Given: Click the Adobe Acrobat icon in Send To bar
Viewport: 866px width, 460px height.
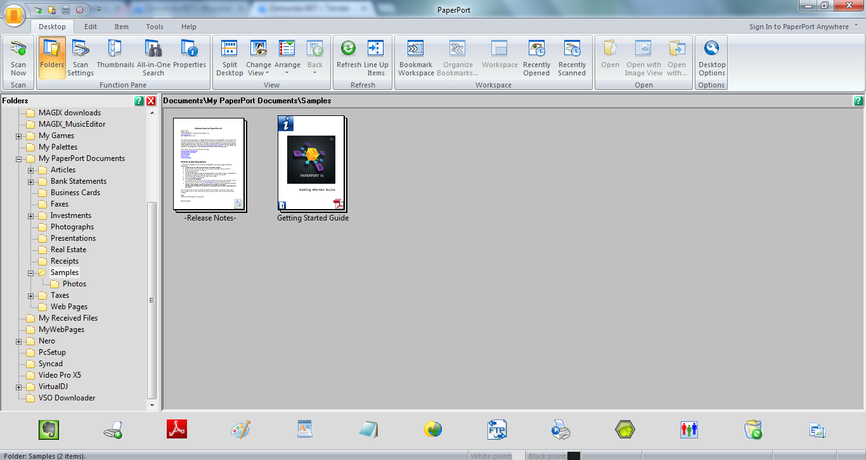Looking at the screenshot, I should coord(176,430).
